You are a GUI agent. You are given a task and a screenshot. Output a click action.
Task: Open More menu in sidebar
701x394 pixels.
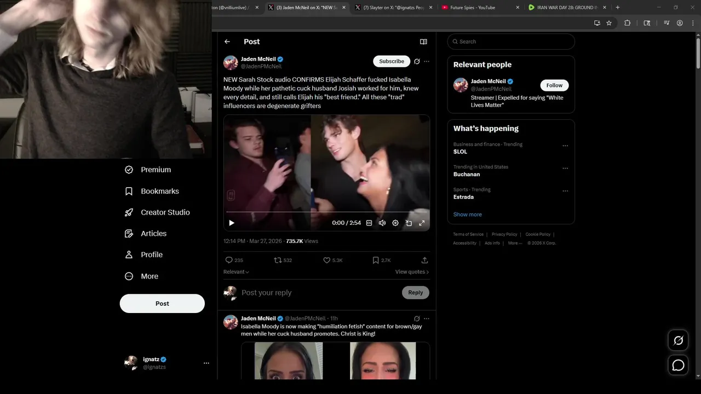pos(141,276)
